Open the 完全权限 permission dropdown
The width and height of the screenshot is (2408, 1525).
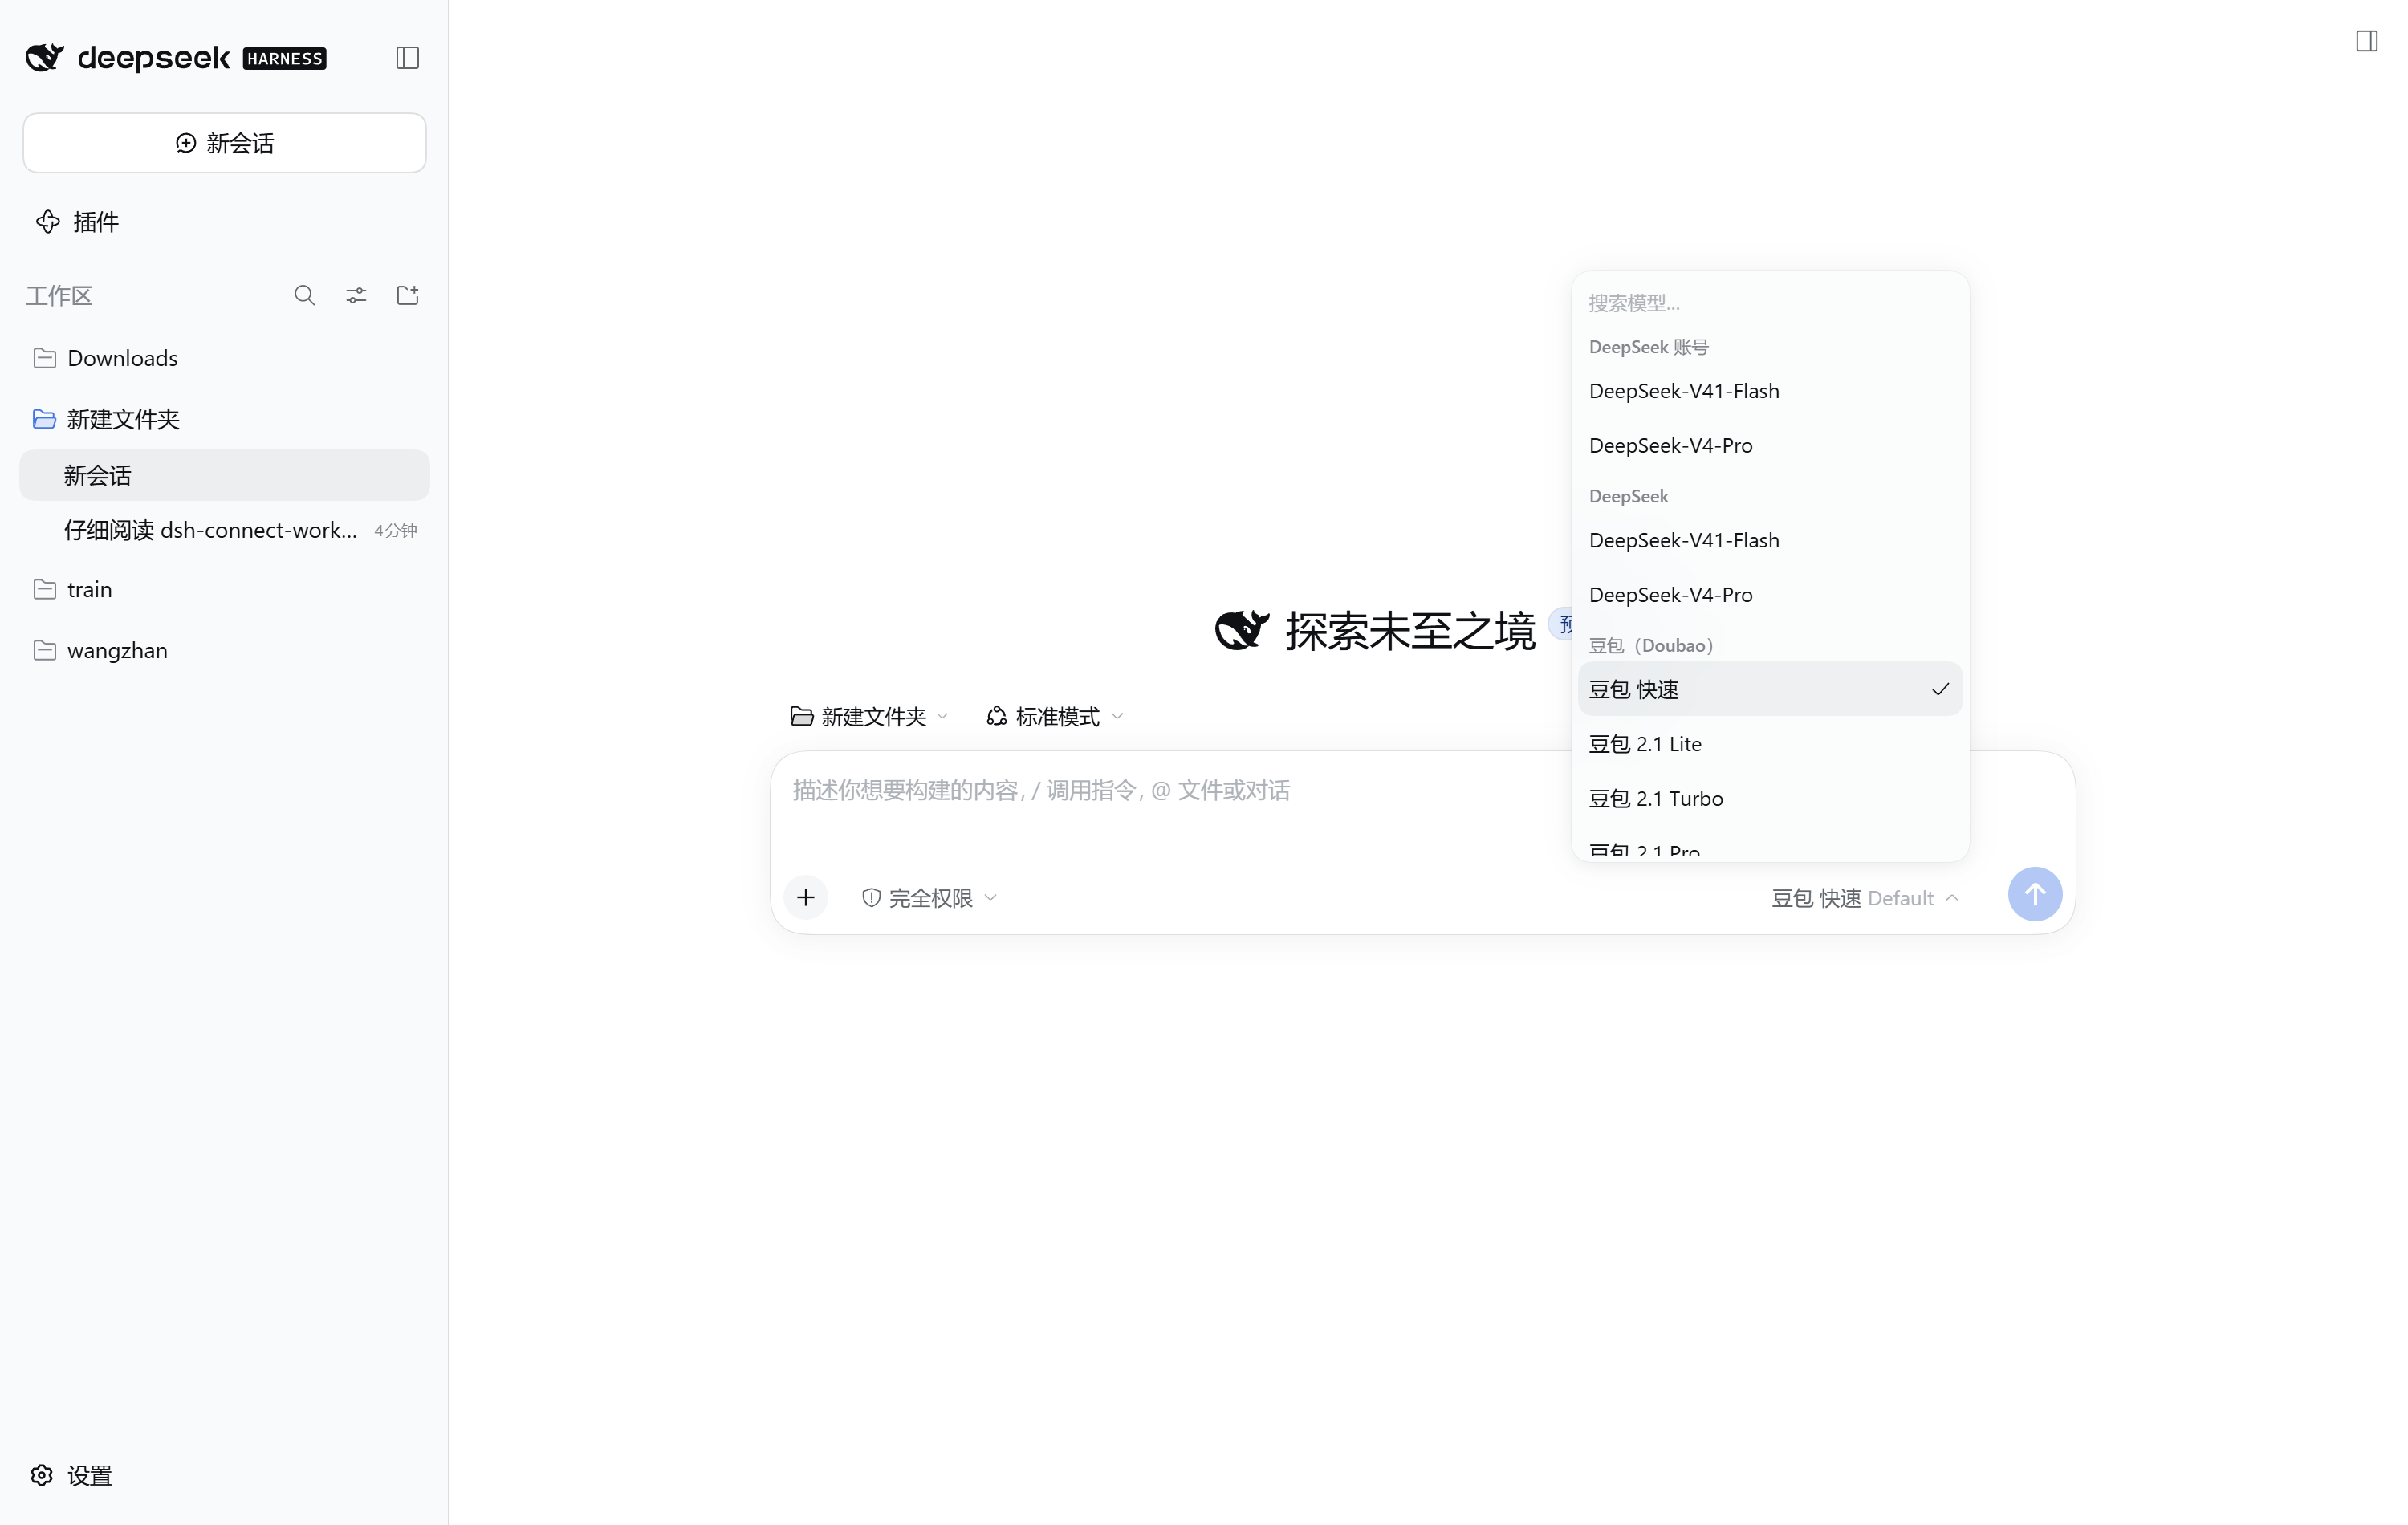929,898
